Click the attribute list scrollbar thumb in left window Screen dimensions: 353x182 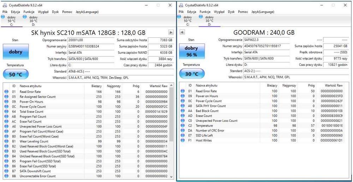(x=171, y=114)
